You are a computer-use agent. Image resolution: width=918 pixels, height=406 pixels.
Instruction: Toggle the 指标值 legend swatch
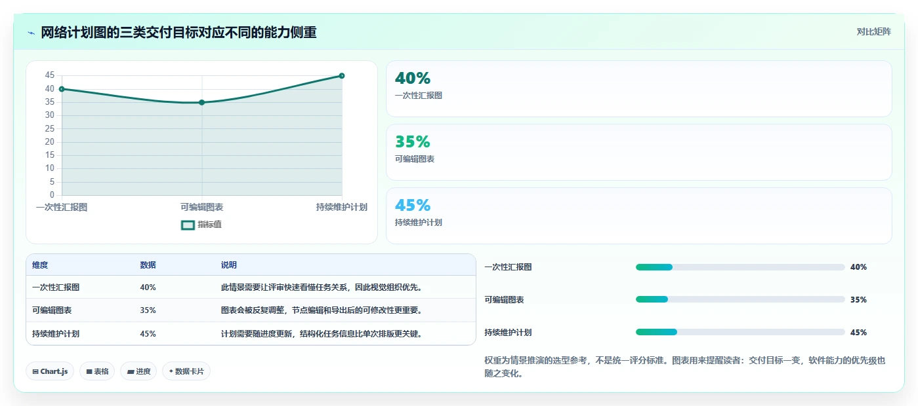[x=188, y=225]
